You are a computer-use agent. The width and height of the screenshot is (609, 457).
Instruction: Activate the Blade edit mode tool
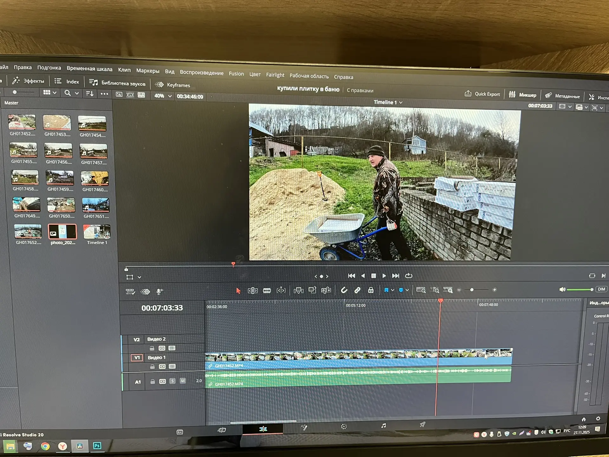tap(267, 291)
